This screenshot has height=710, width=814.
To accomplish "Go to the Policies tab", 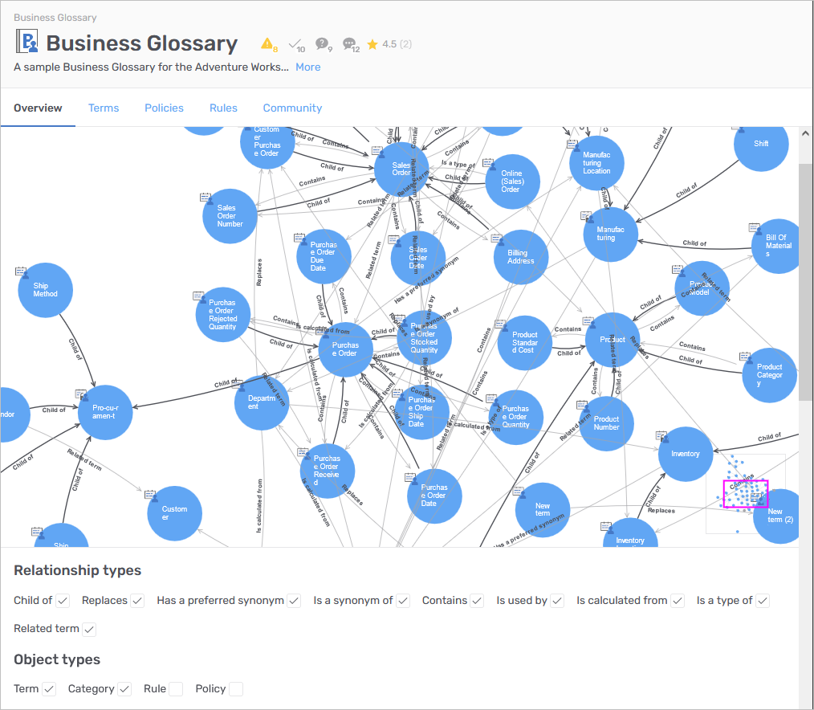I will [164, 108].
